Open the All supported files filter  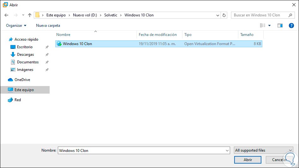[x=264, y=150]
